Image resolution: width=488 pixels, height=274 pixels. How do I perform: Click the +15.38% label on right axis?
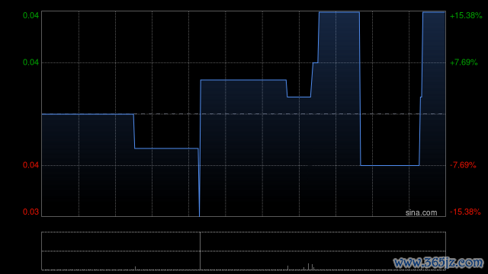coord(466,15)
